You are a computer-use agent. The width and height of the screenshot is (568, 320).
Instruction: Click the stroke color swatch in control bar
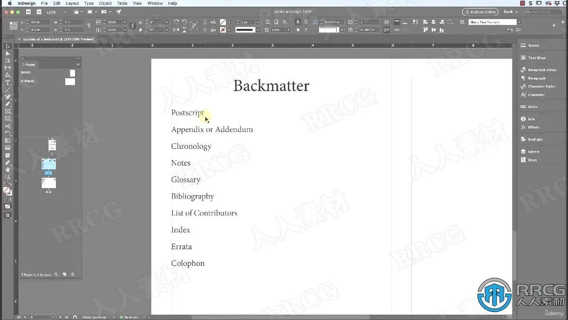[x=223, y=30]
